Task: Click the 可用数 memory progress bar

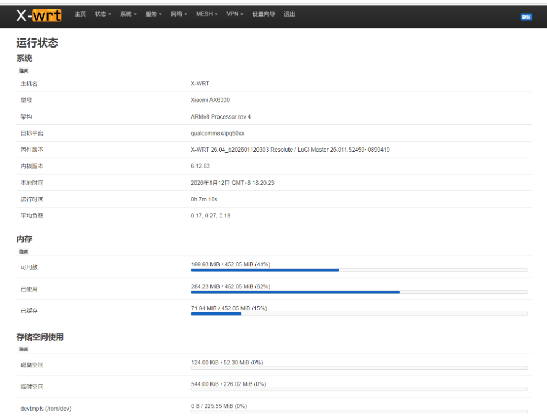Action: [359, 270]
